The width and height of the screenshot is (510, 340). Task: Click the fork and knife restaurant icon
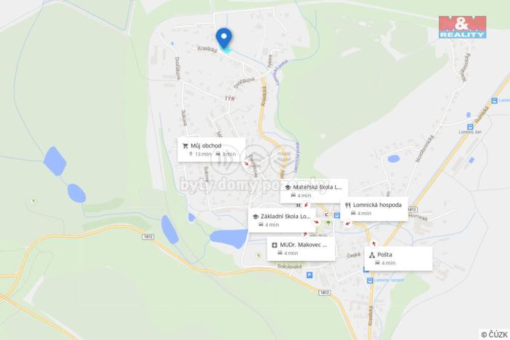click(348, 205)
